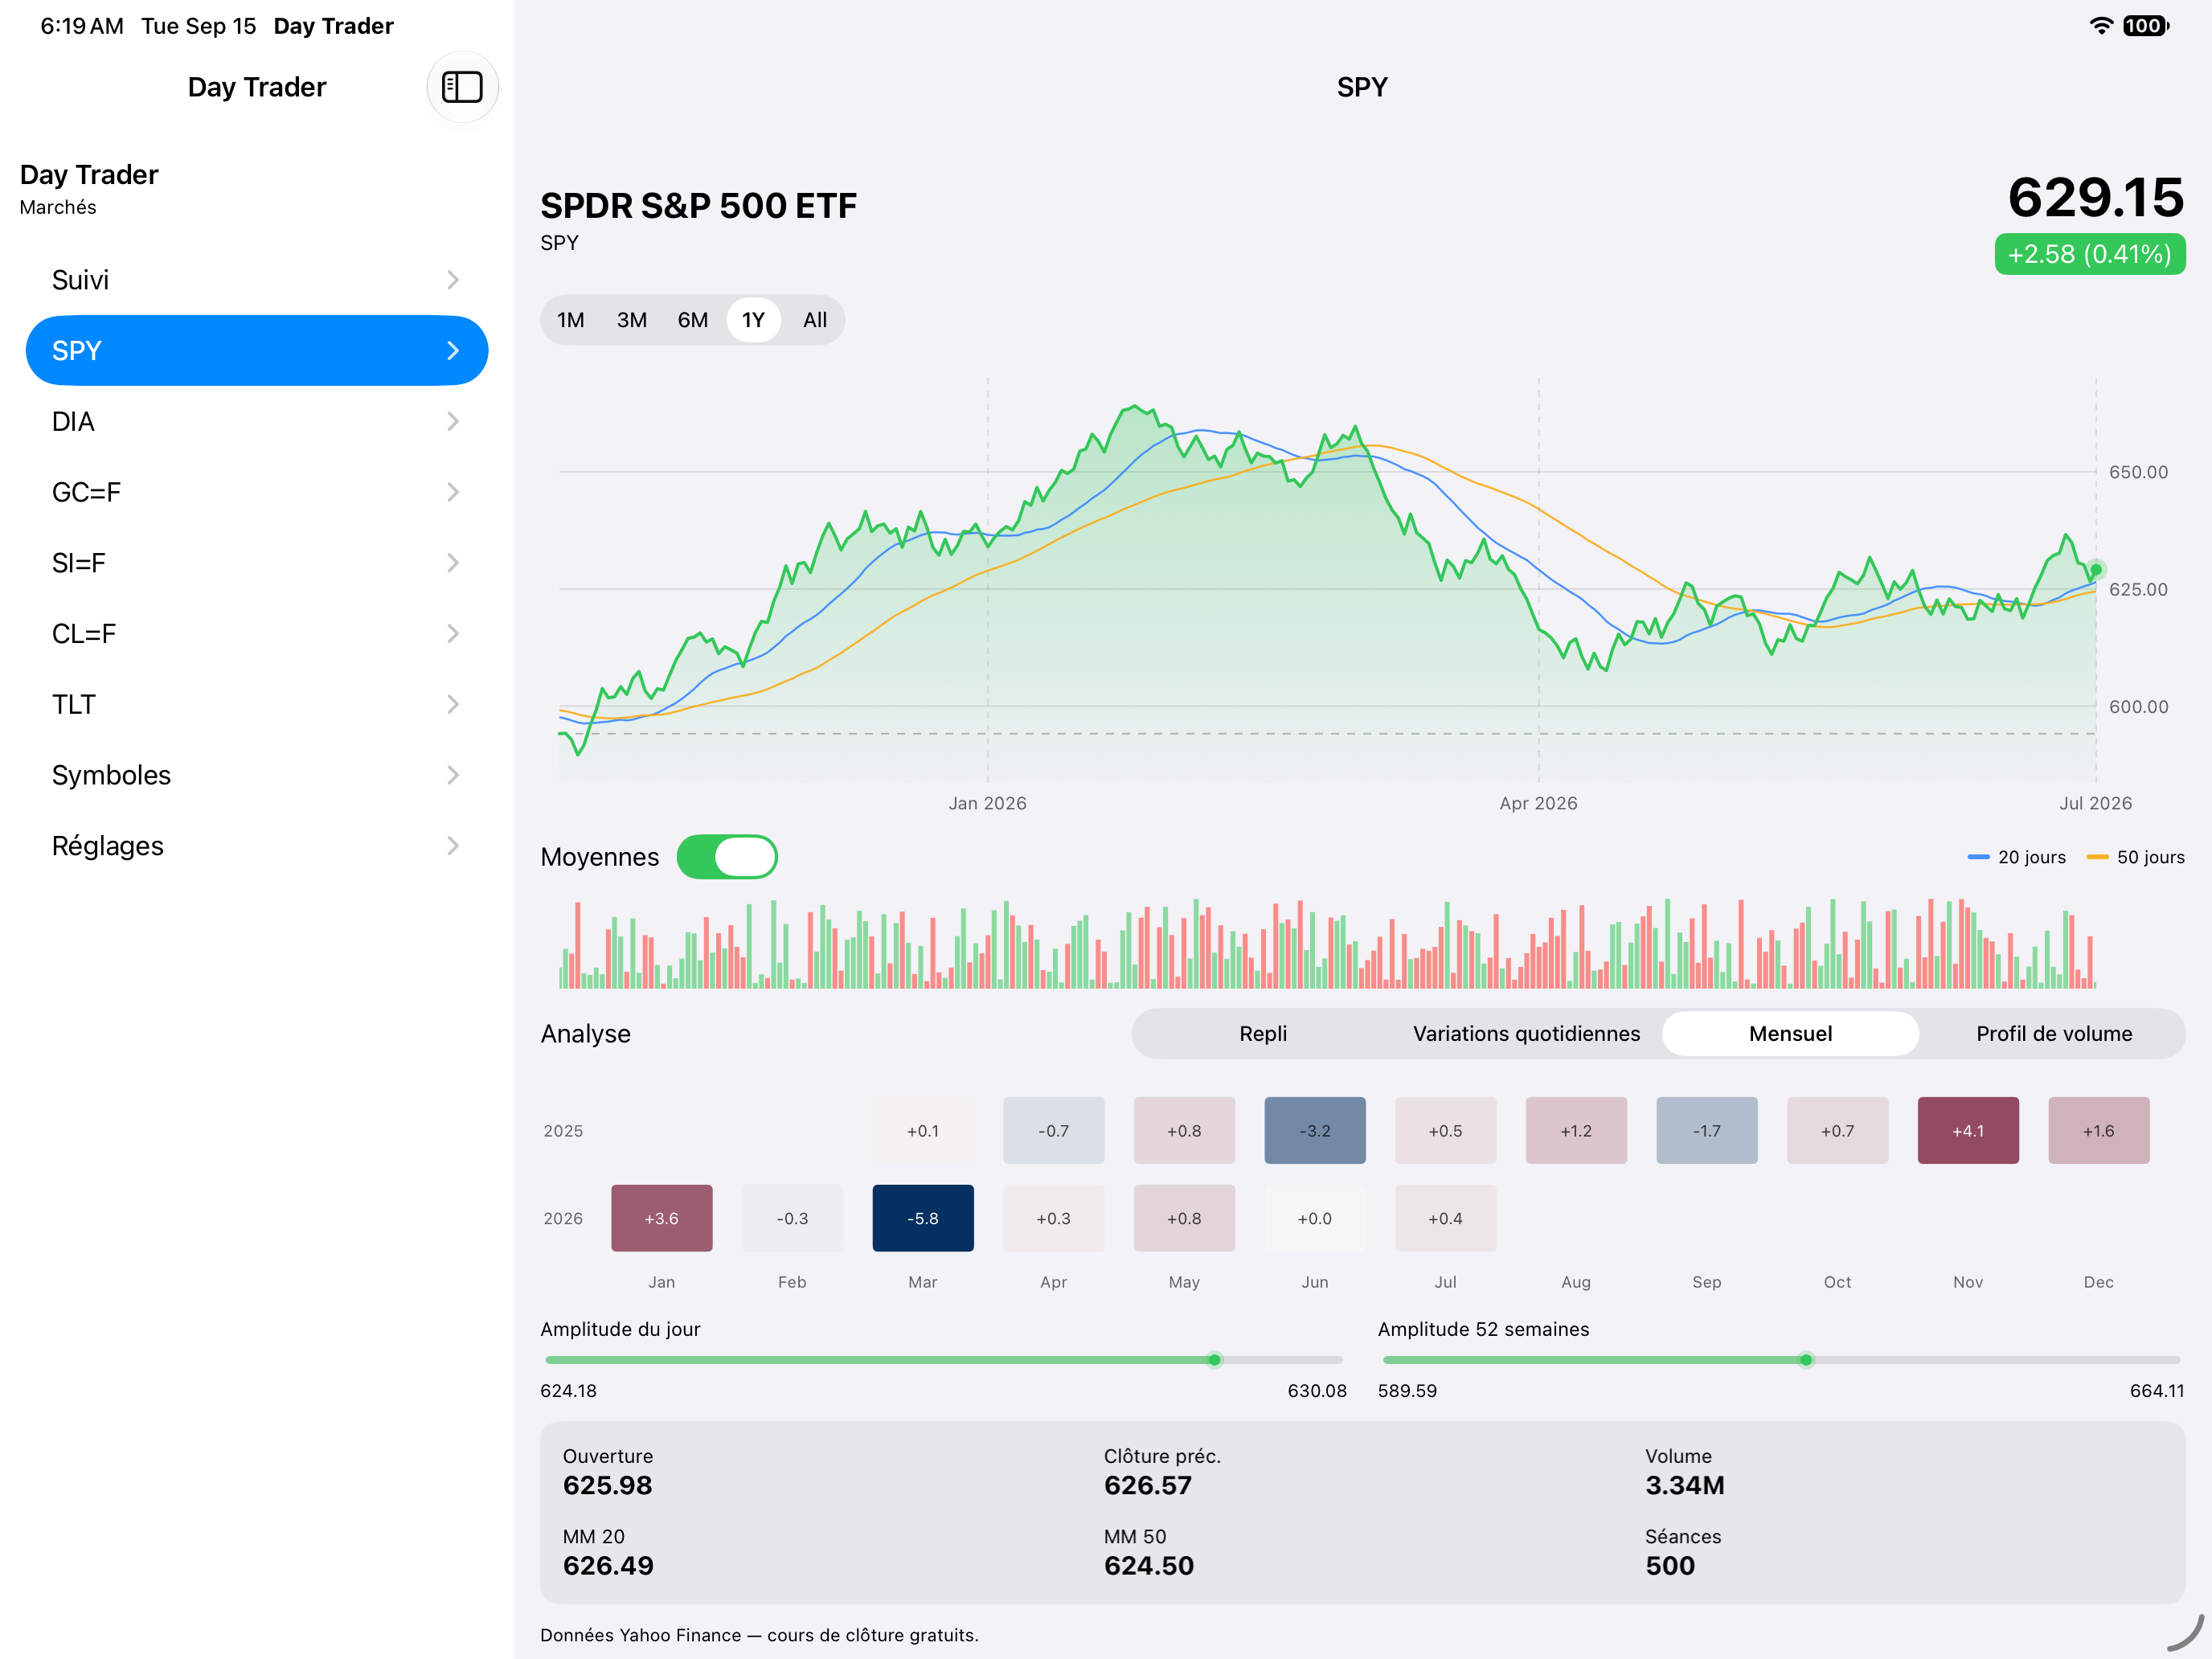Click the Amplitude du jour range marker
Screen dimensions: 2212x1659
[x=1214, y=1360]
